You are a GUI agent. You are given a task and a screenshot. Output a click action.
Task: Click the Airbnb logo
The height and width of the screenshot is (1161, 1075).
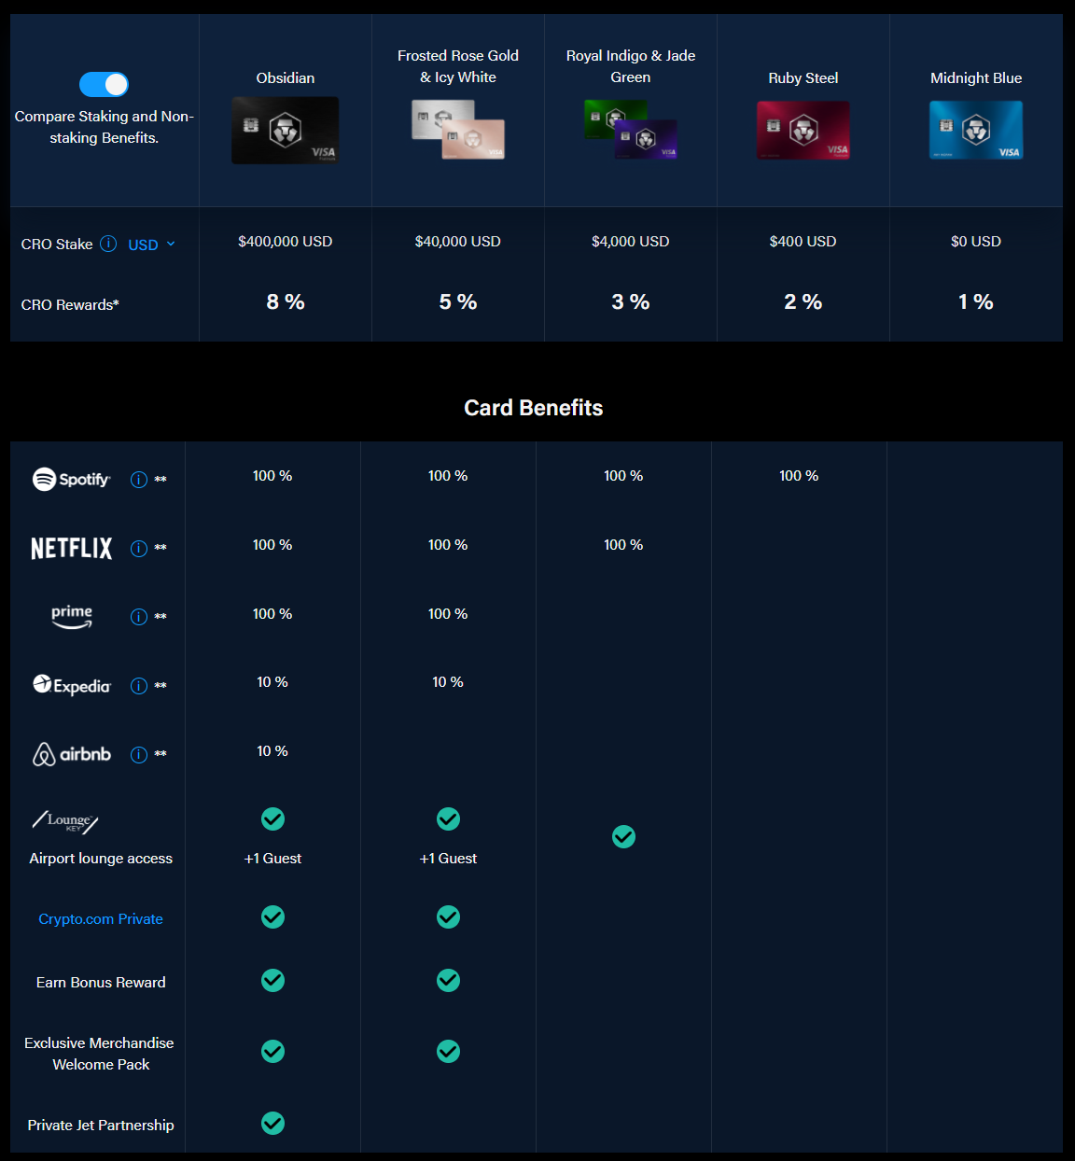(x=72, y=754)
